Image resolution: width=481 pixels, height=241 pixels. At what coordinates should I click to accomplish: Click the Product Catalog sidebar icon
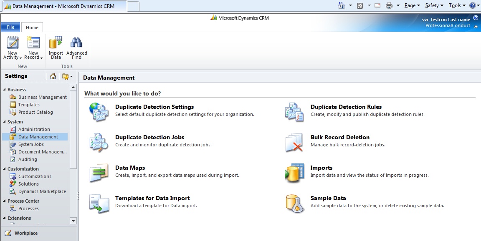[x=13, y=112]
